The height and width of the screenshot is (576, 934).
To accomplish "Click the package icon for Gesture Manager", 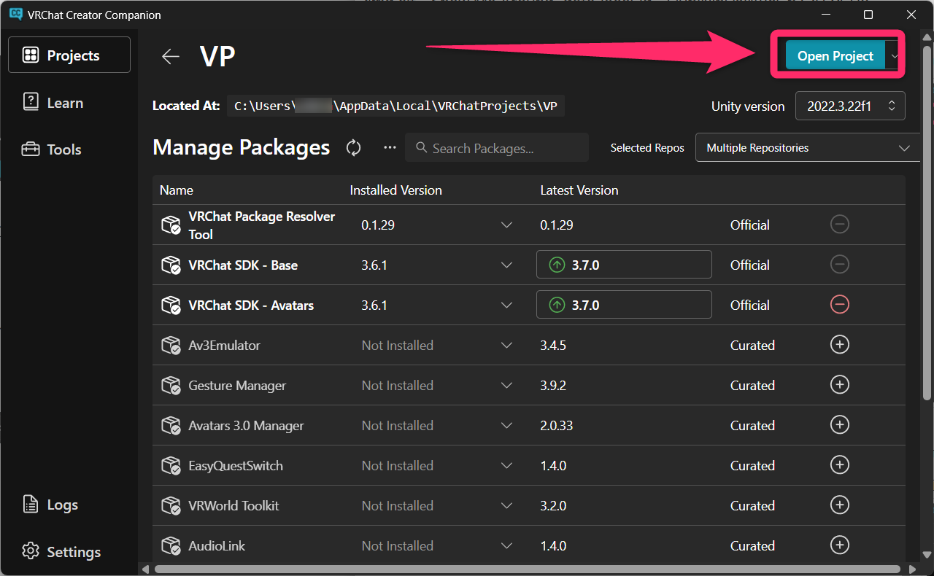I will point(171,386).
